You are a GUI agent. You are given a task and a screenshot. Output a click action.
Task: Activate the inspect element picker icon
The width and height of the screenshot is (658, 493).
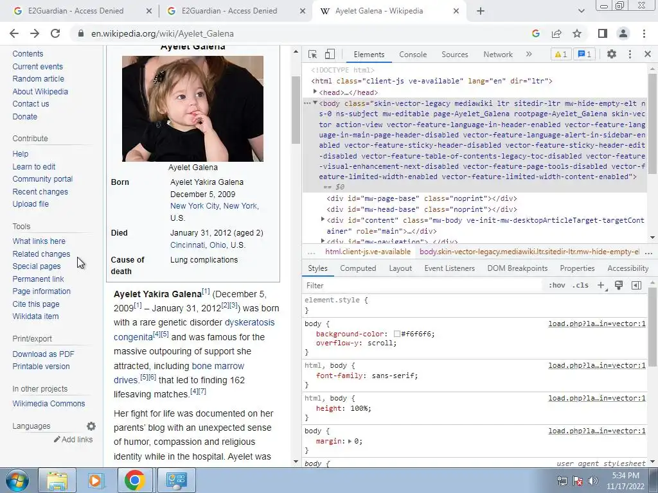[x=312, y=54]
